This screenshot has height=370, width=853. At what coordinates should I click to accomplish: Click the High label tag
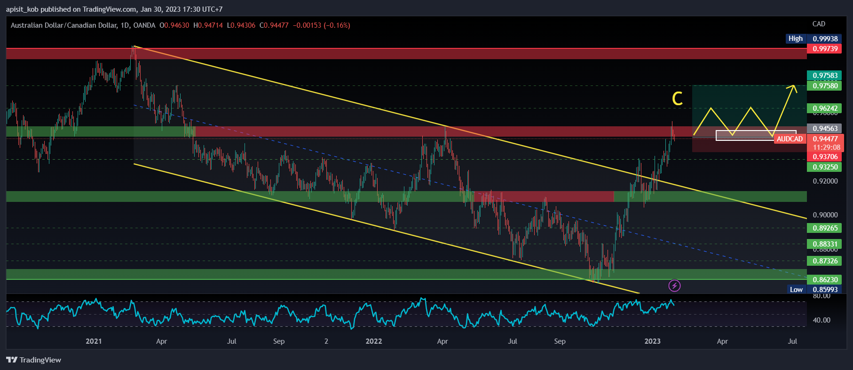click(x=796, y=39)
